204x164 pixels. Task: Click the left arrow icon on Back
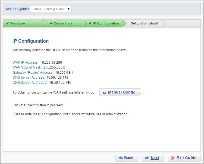[121, 158]
